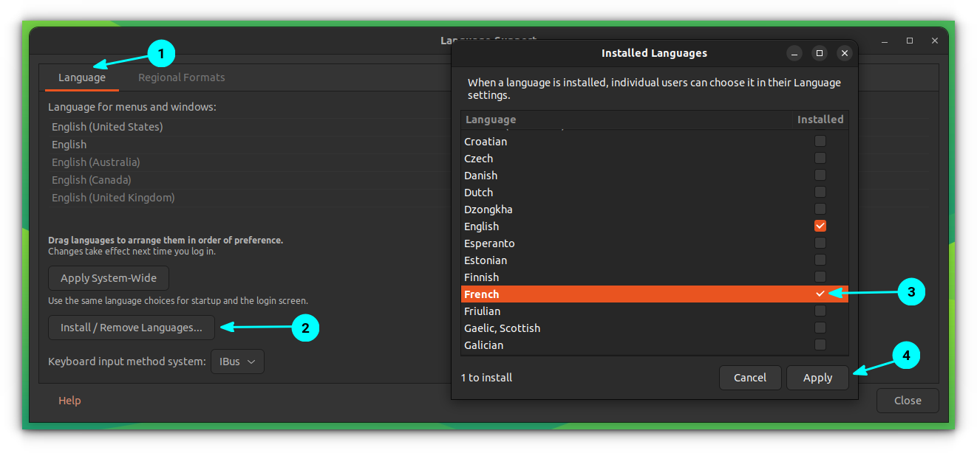Switch to the Regional Formats tab
977x453 pixels.
pos(181,77)
